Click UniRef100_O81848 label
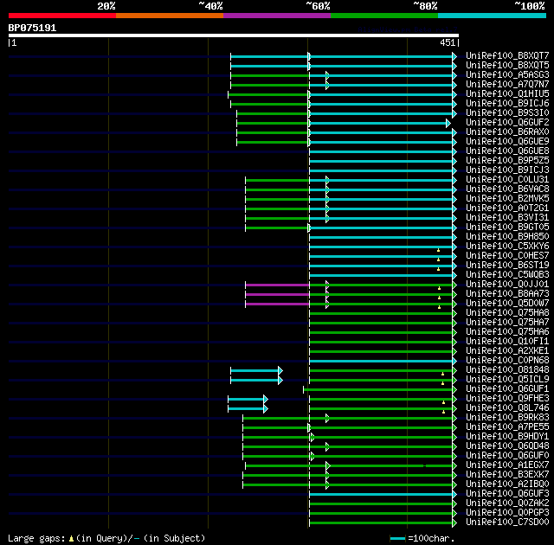The height and width of the screenshot is (545, 554). pos(507,370)
